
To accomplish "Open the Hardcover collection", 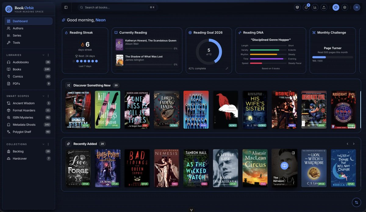I will tap(29, 158).
